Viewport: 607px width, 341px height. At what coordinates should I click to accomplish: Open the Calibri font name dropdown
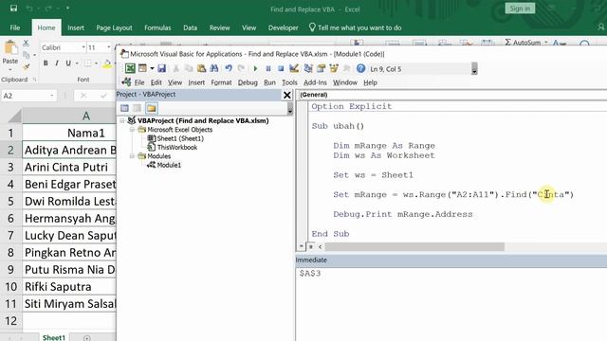[x=83, y=47]
